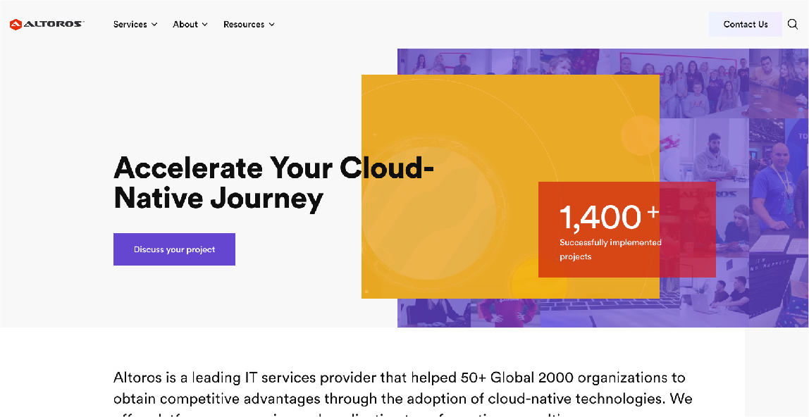Open the Services menu label
Image resolution: width=809 pixels, height=417 pixels.
[130, 25]
